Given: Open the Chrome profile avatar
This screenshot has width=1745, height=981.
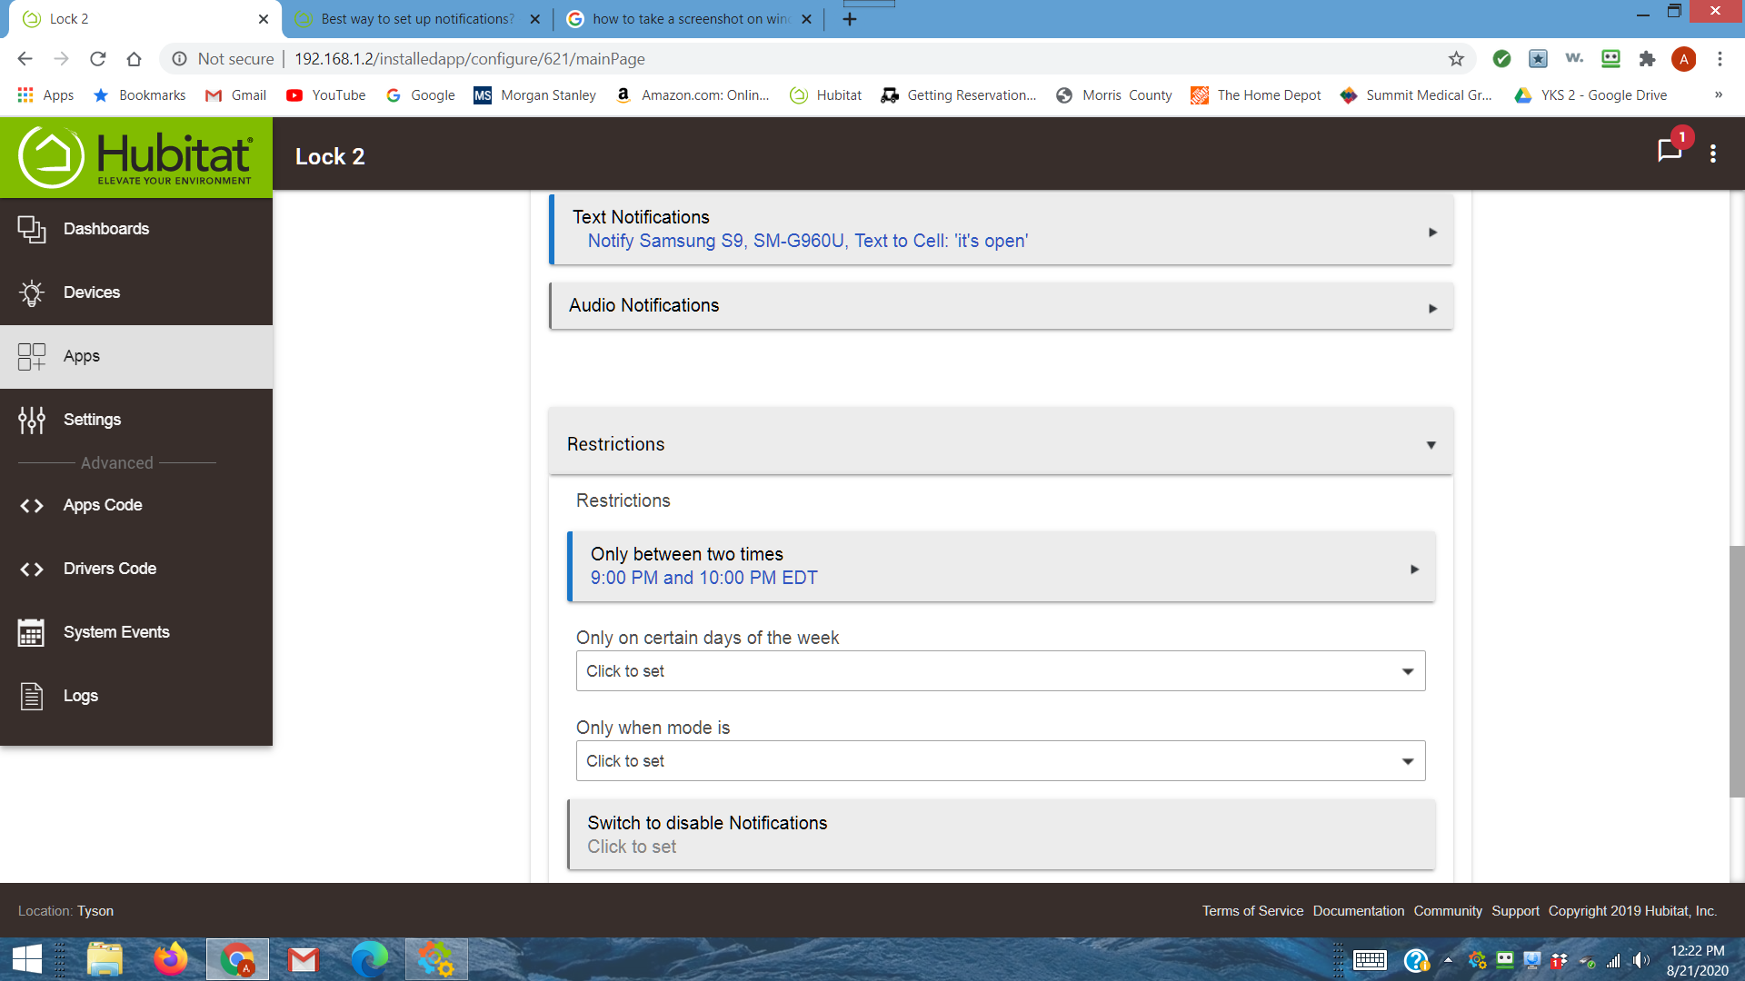Looking at the screenshot, I should click(x=1684, y=58).
